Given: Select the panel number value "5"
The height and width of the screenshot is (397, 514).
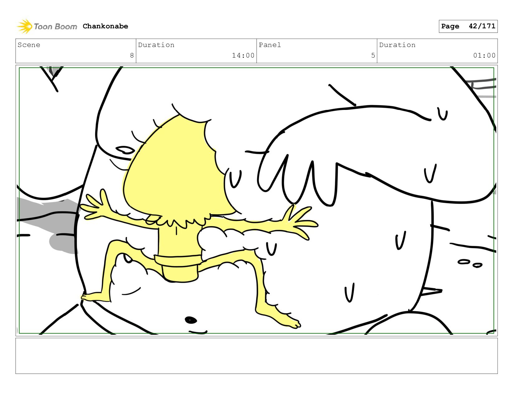Looking at the screenshot, I should point(373,55).
